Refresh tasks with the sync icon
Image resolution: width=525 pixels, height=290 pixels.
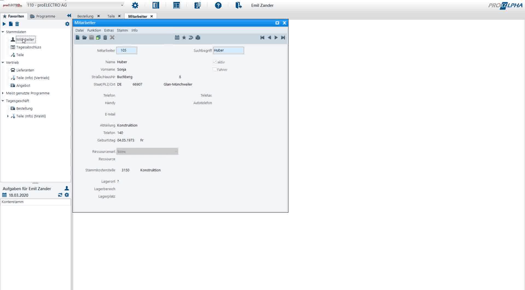[x=60, y=195]
